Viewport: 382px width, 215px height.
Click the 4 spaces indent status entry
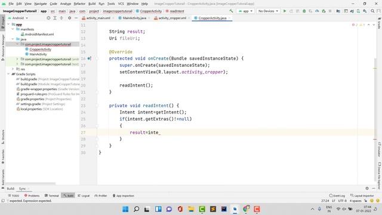point(356,201)
